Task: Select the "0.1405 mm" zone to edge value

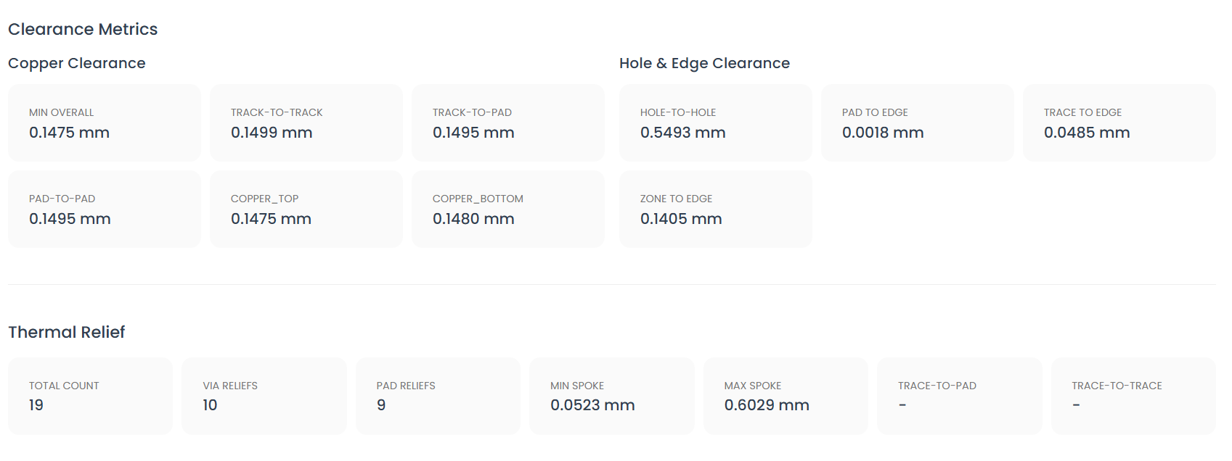Action: coord(681,219)
